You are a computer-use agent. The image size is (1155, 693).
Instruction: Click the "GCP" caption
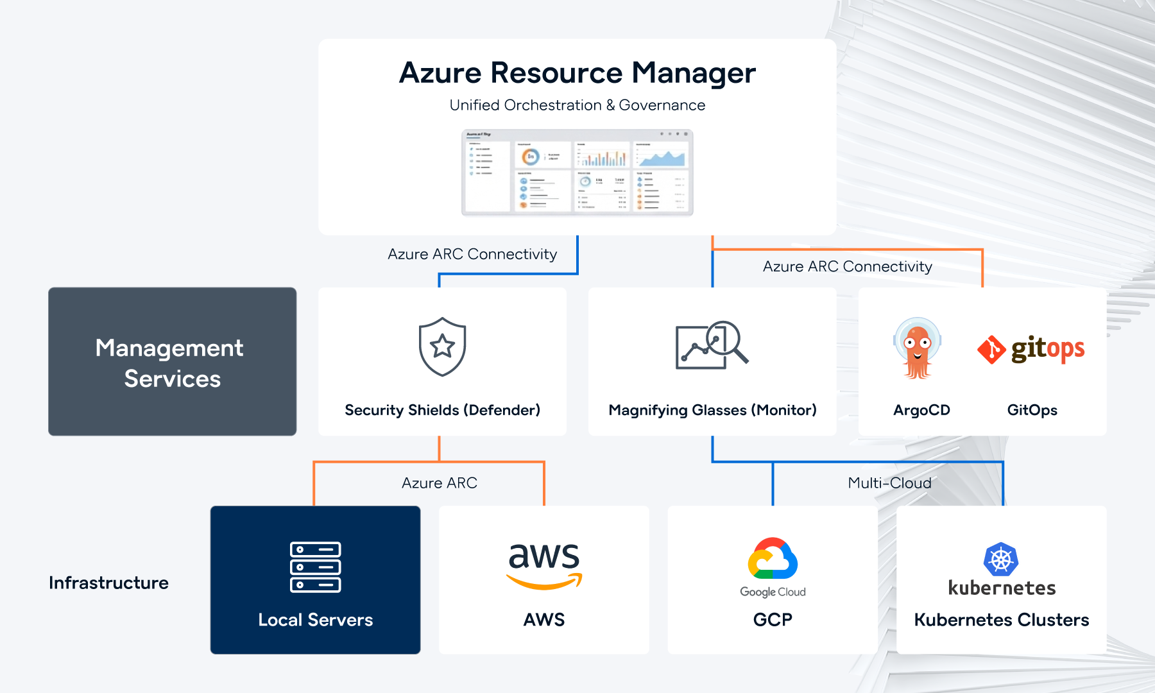pyautogui.click(x=773, y=620)
